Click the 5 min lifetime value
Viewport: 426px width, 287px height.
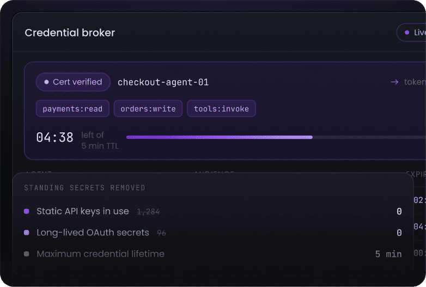[x=388, y=254]
